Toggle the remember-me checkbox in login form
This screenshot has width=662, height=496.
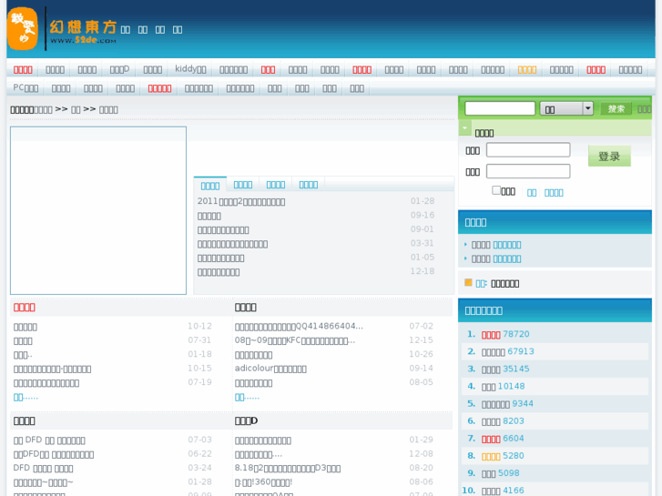pyautogui.click(x=496, y=190)
